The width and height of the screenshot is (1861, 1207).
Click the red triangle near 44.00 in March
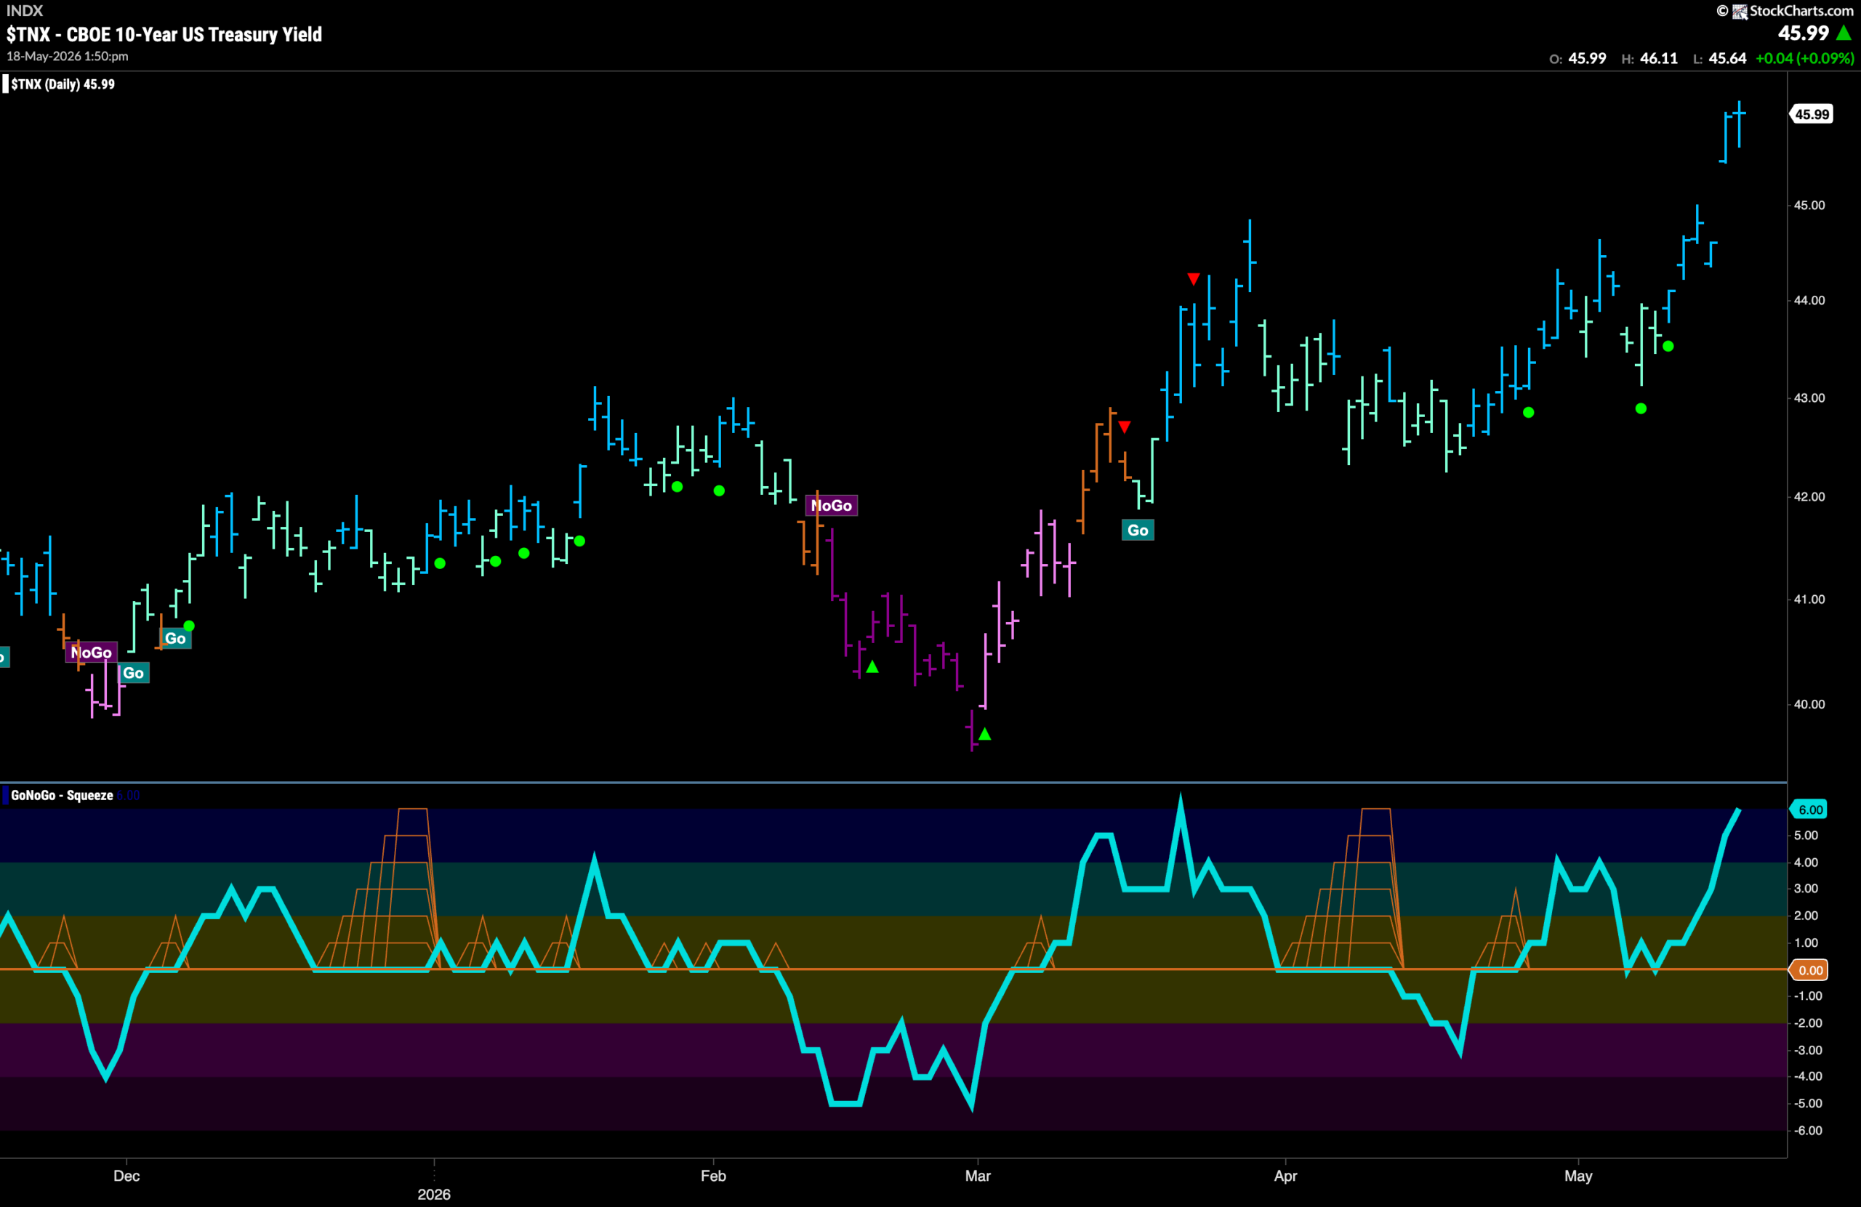pos(1193,278)
